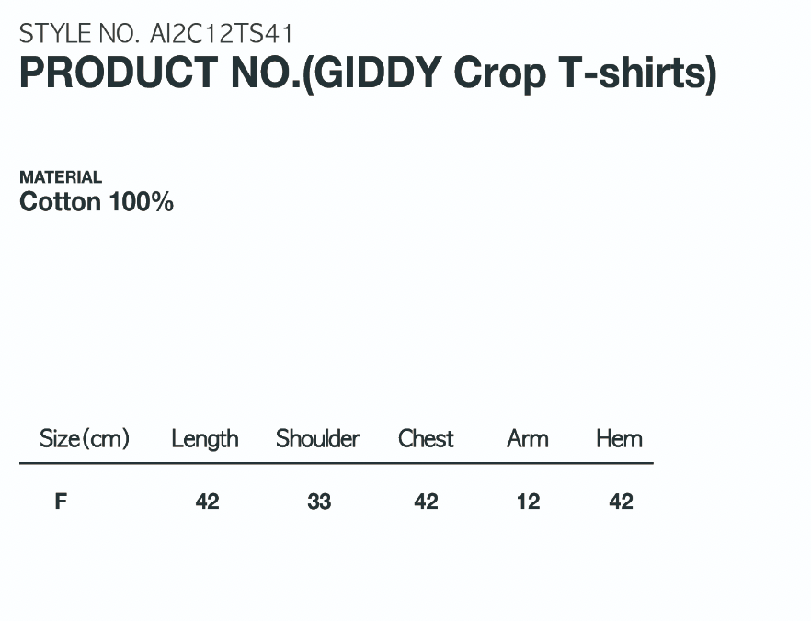Click the Size(cm) column header
This screenshot has width=811, height=621.
point(85,438)
